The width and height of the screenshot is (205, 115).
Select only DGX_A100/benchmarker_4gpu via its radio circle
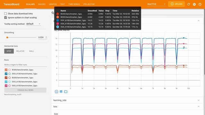9,82
